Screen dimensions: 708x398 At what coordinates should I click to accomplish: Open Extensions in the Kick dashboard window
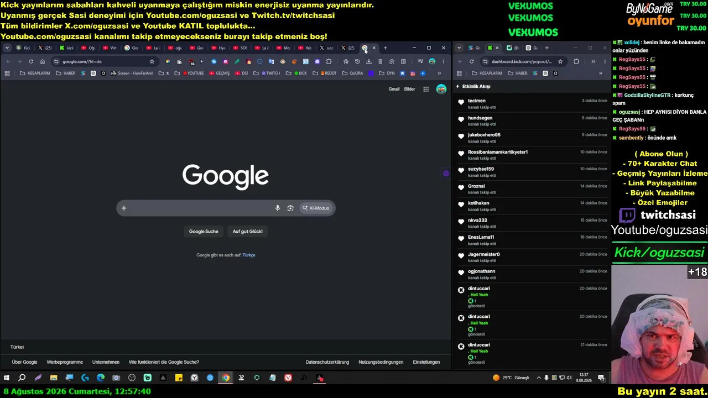[576, 61]
